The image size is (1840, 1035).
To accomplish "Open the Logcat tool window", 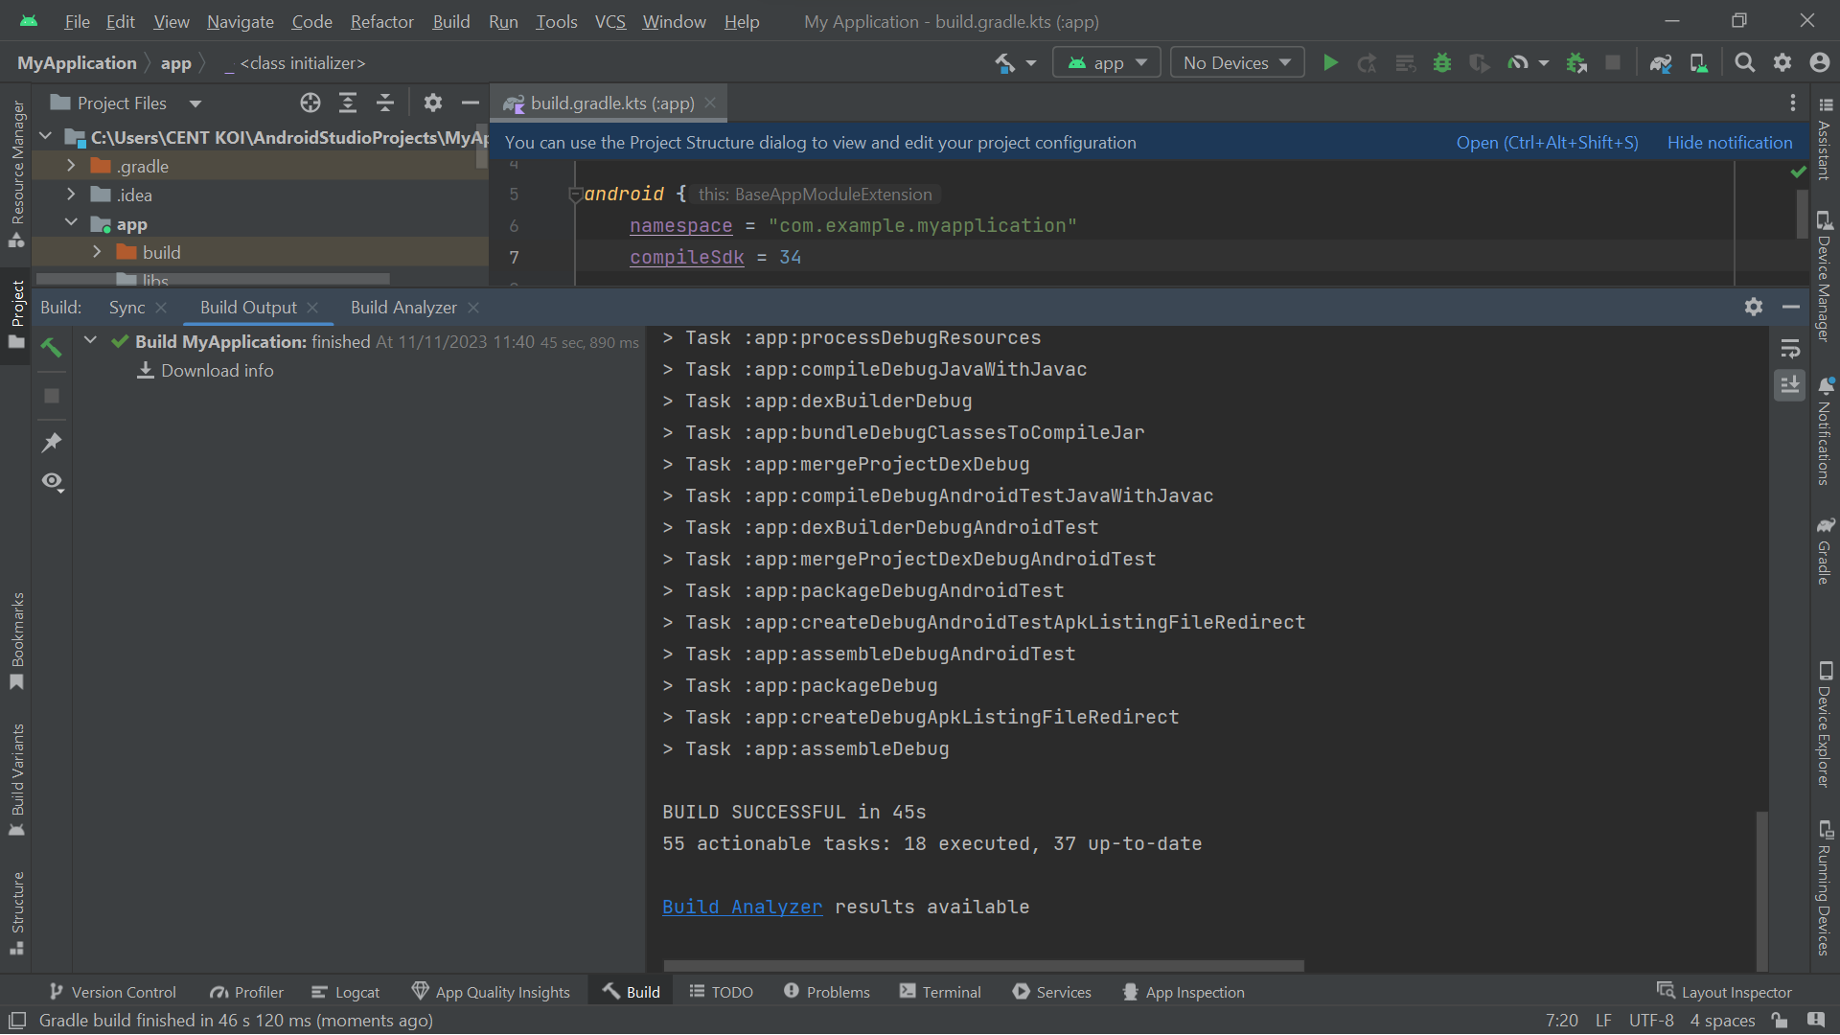I will [346, 992].
